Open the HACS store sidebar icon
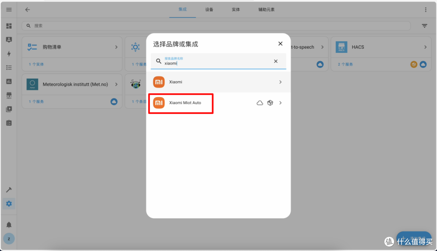The height and width of the screenshot is (251, 437). 9,95
